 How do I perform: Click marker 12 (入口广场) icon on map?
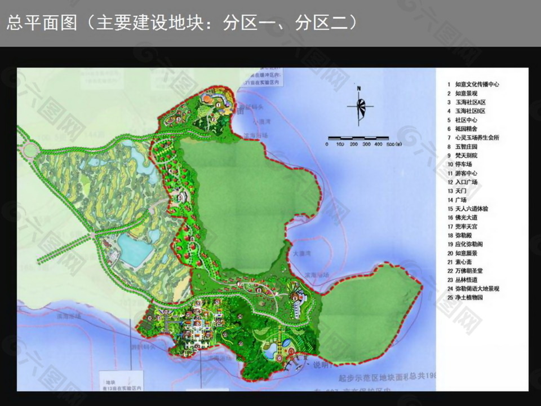[167, 311]
